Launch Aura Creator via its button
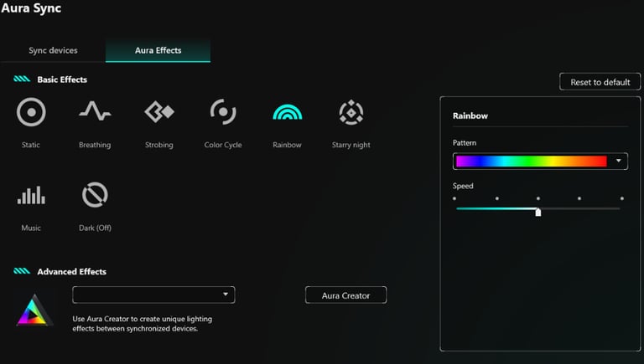The width and height of the screenshot is (644, 364). pos(345,295)
